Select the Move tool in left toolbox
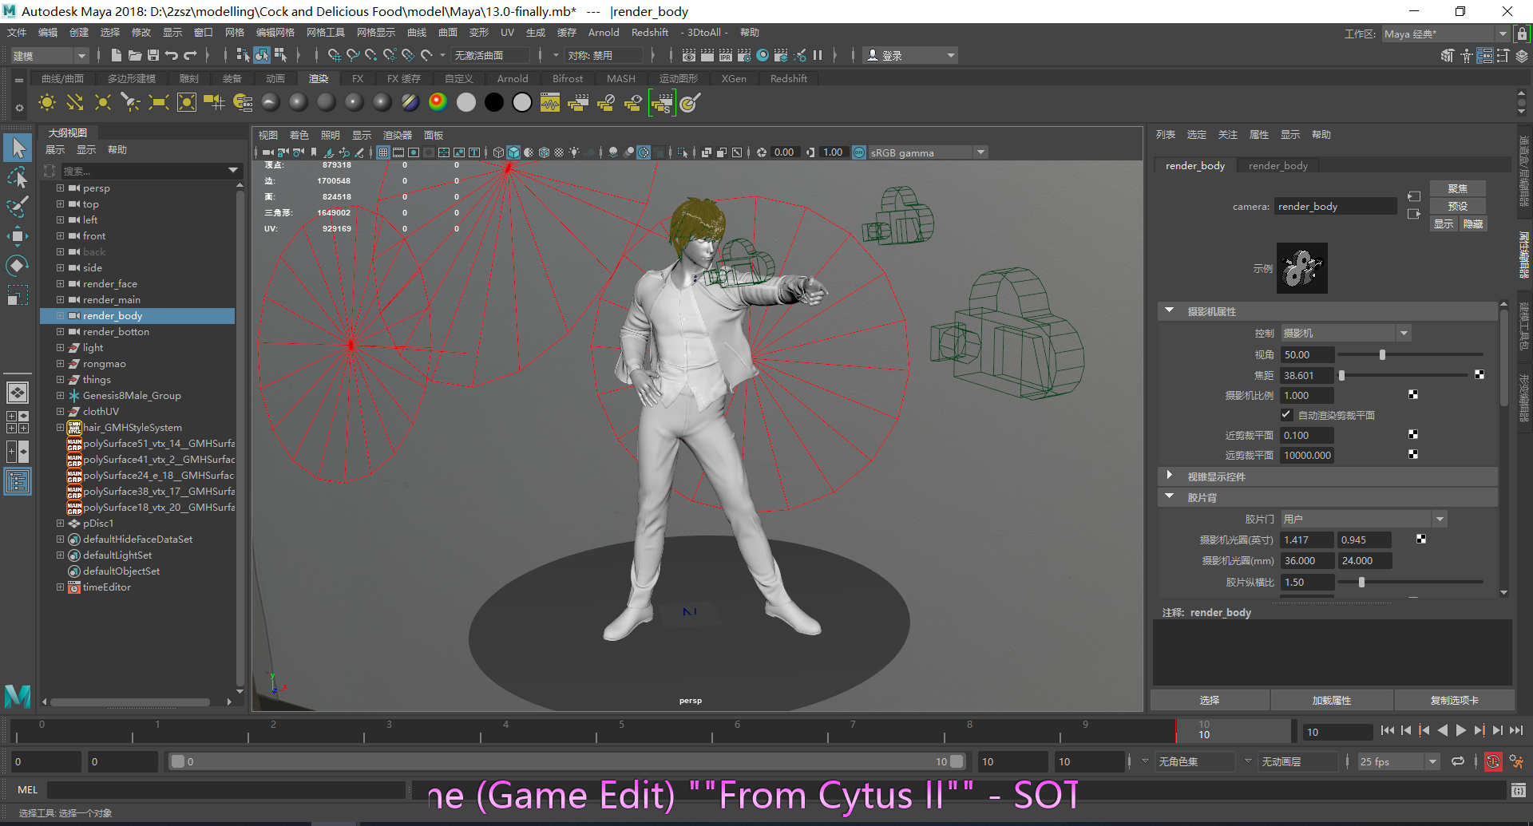This screenshot has height=826, width=1533. pyautogui.click(x=18, y=235)
